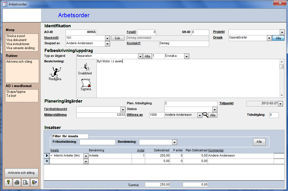Click the Utföres av ID field 1009
Screen dimensions: 288x191
point(157,115)
